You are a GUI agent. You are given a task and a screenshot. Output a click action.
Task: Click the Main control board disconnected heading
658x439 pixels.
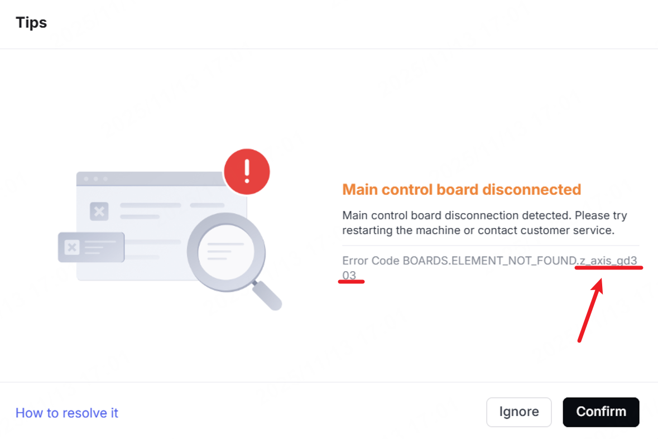(x=462, y=190)
